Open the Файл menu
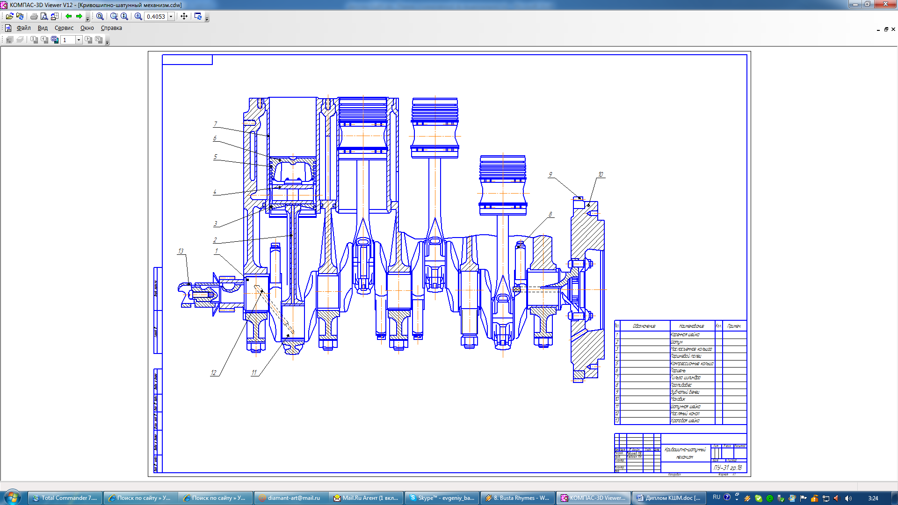This screenshot has width=898, height=505. (x=23, y=28)
